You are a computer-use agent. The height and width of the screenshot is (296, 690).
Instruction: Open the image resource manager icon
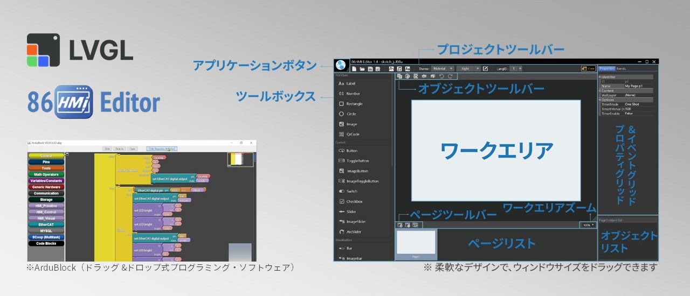391,69
